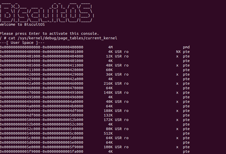Click the 60K size entry
This screenshot has width=226, height=154.
pyautogui.click(x=109, y=70)
